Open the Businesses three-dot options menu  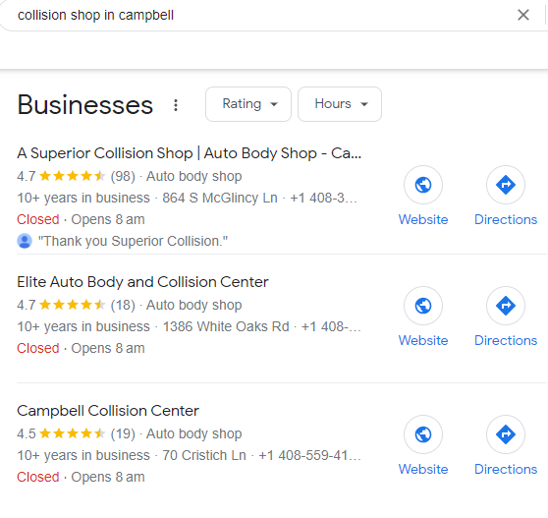tap(176, 105)
